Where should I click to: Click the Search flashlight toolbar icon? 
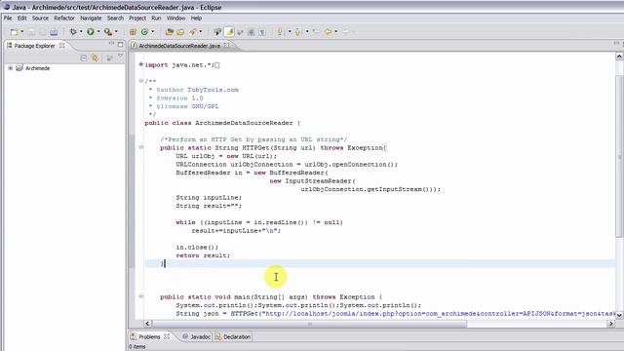coord(193,32)
